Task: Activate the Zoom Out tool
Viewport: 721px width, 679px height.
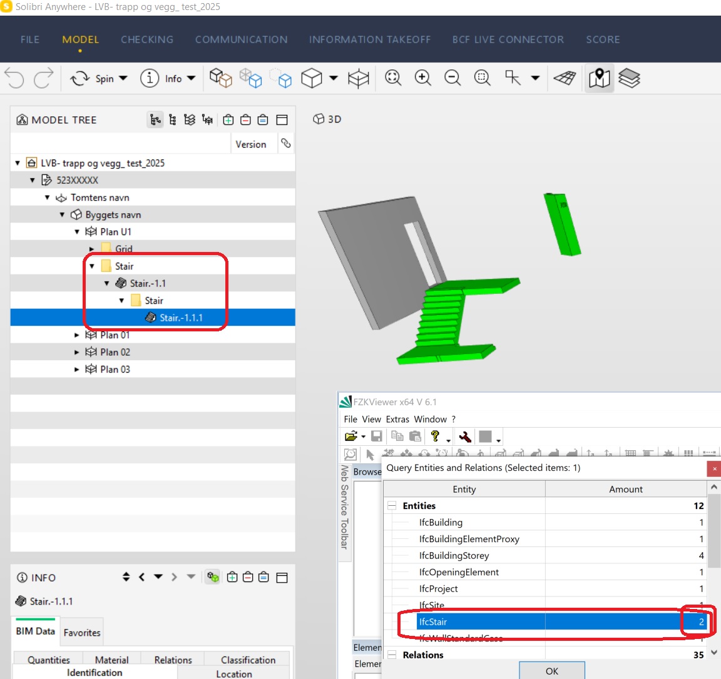Action: tap(453, 78)
